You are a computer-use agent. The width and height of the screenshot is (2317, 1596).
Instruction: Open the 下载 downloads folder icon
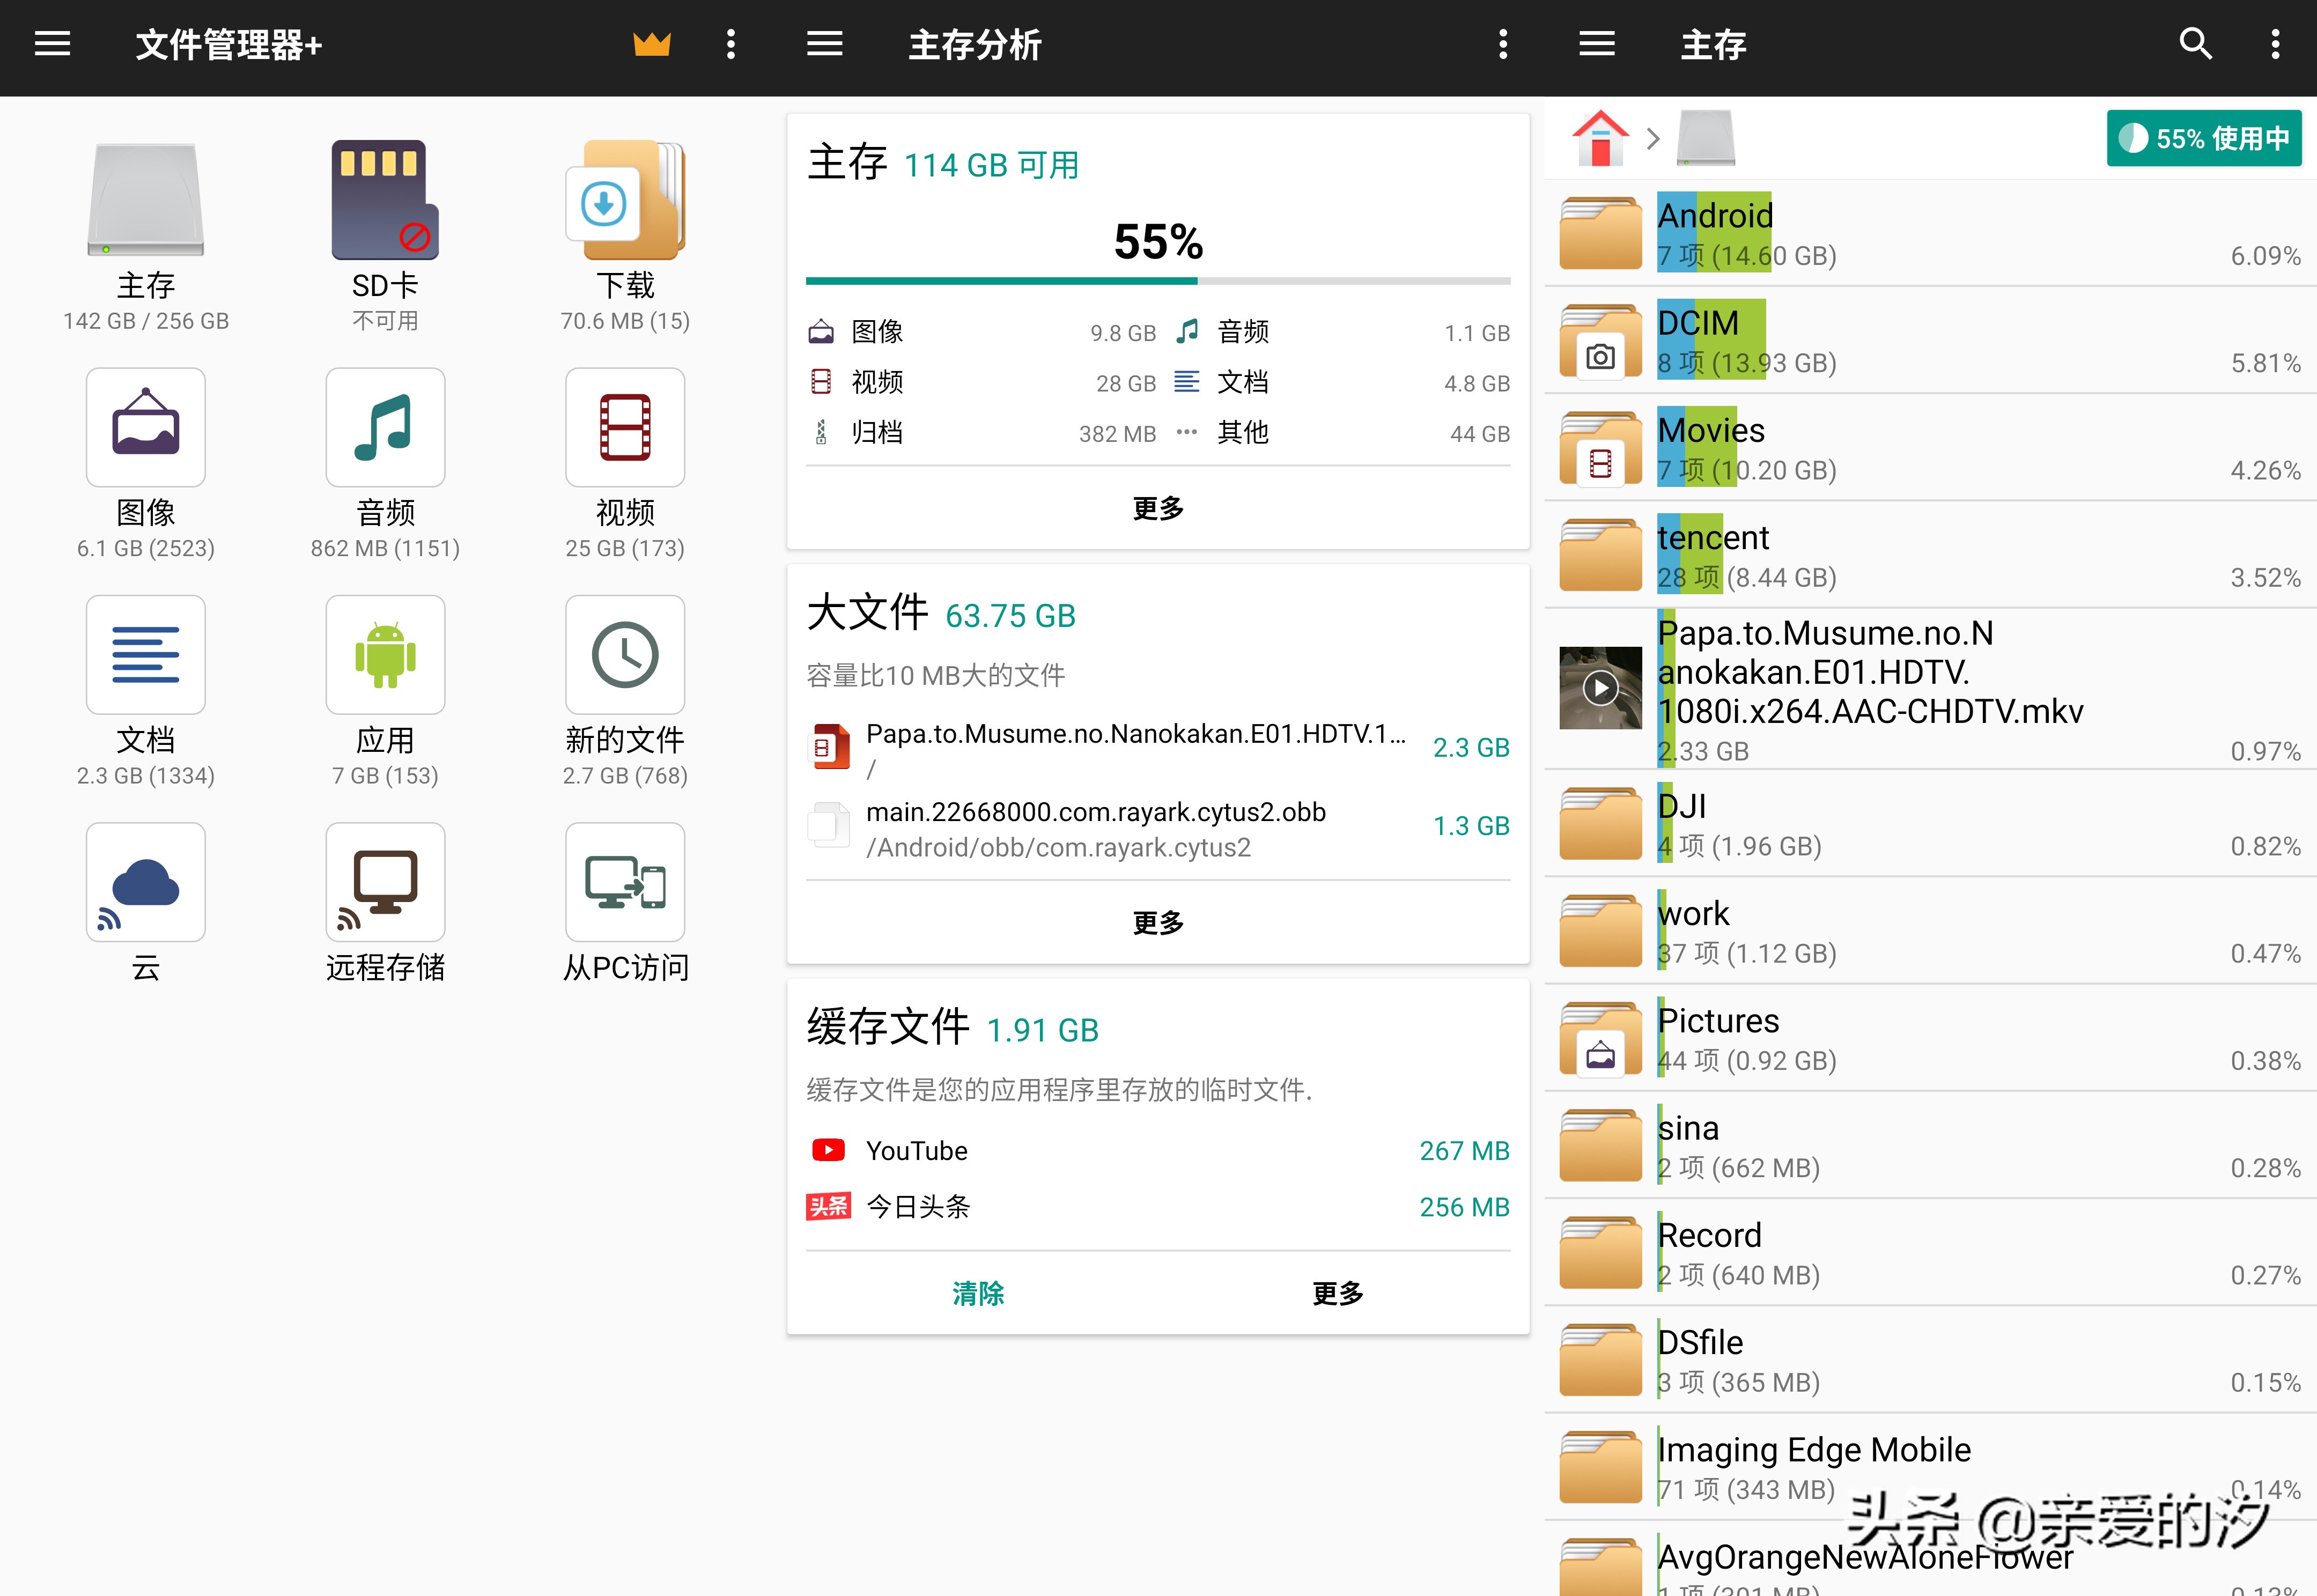[x=625, y=200]
